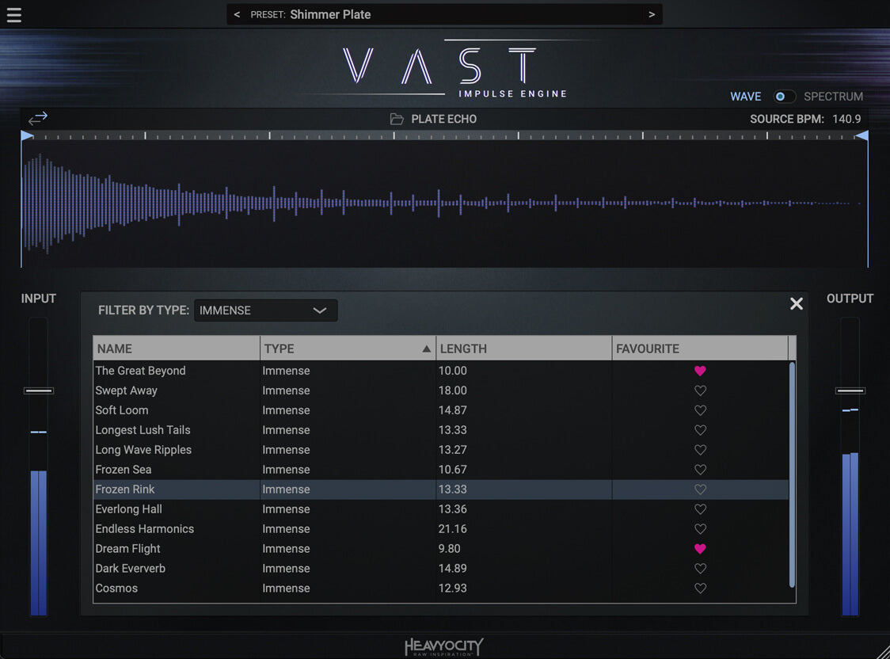Favourite the Cosmos impulse
This screenshot has height=659, width=890.
pyautogui.click(x=700, y=589)
